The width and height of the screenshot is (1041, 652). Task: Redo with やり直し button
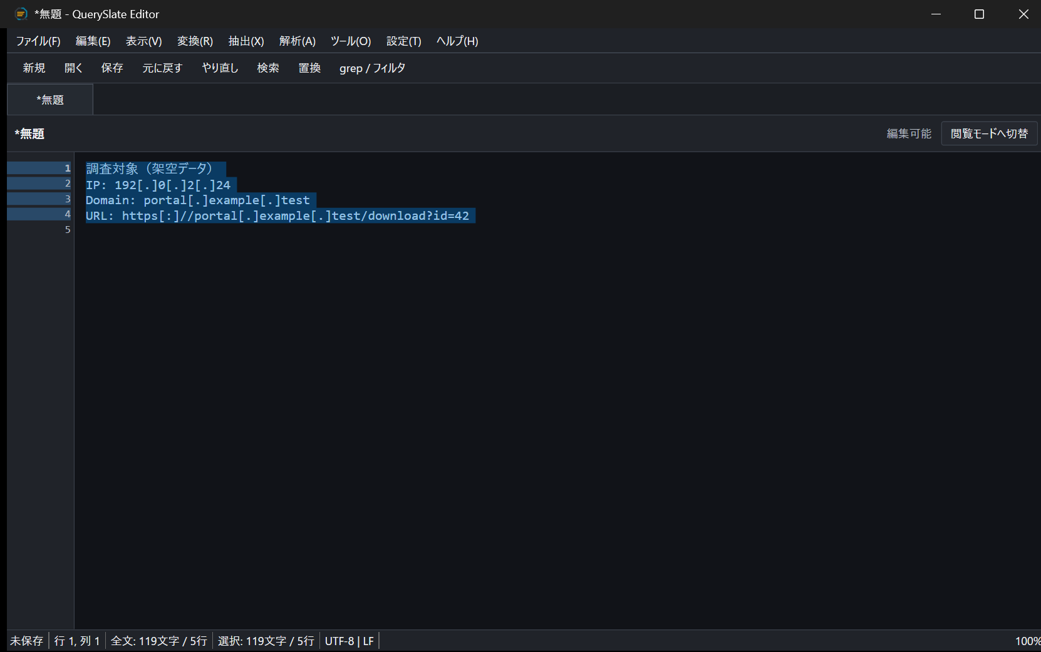click(220, 68)
